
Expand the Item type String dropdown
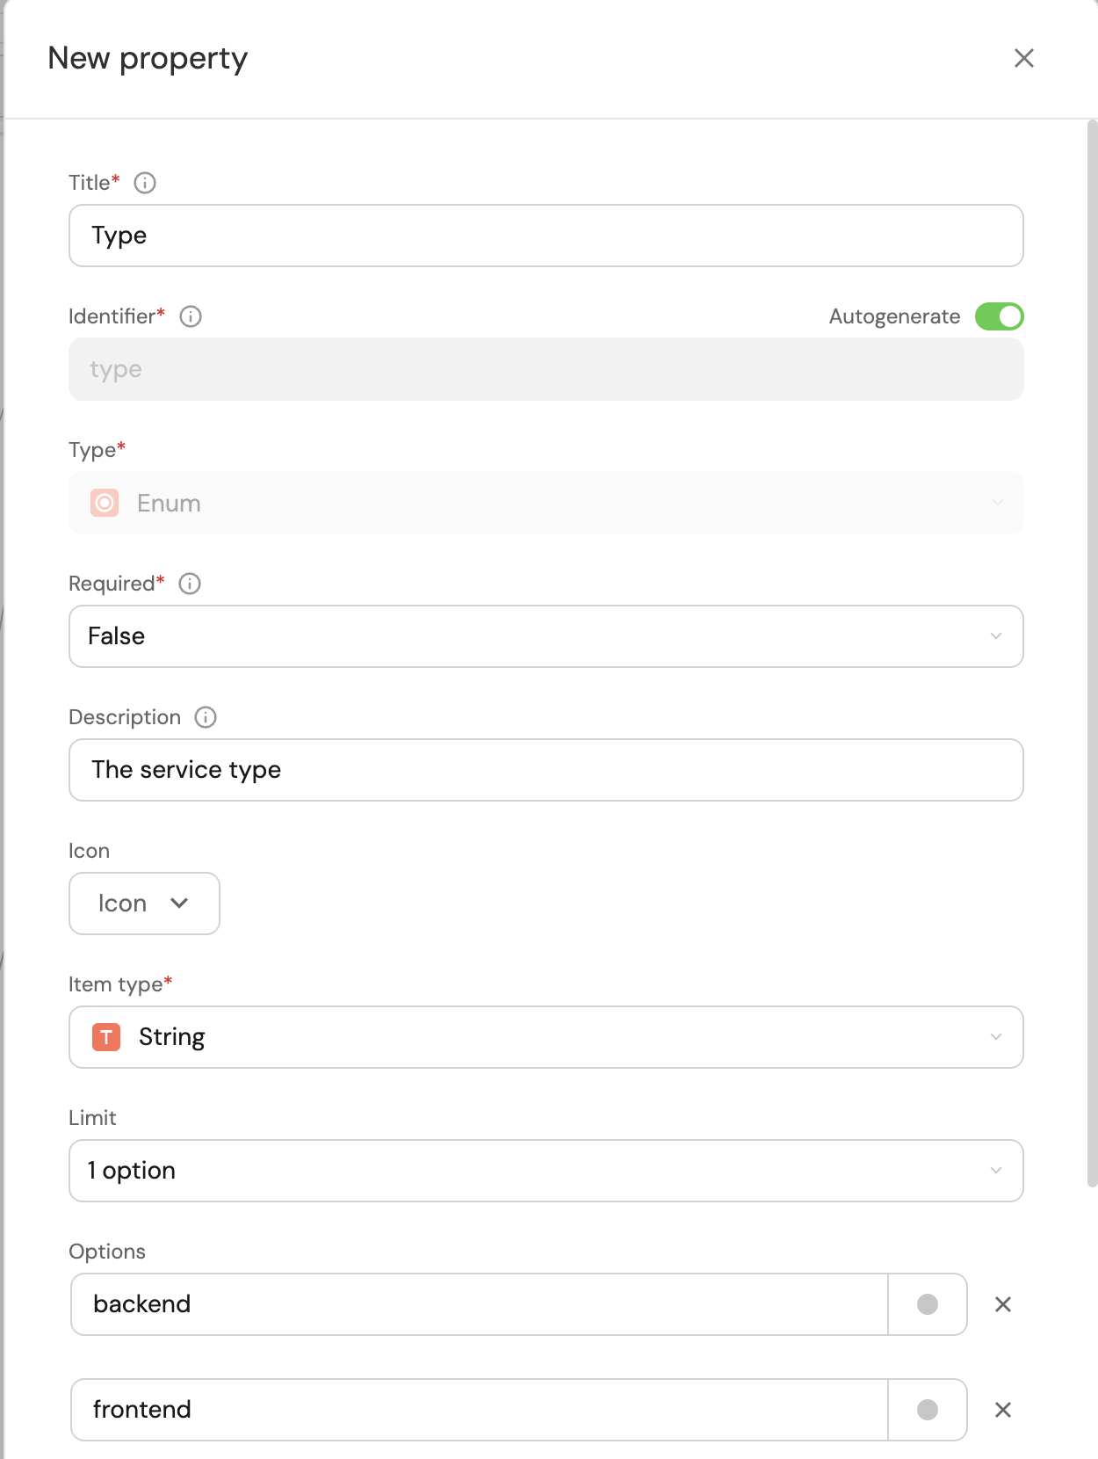point(545,1037)
